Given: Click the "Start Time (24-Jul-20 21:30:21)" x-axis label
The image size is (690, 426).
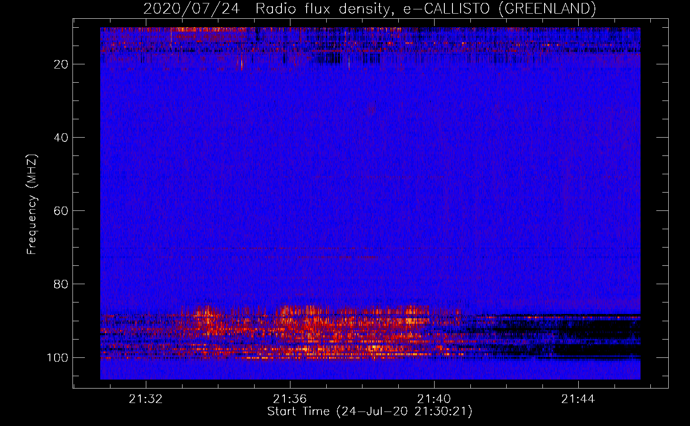Looking at the screenshot, I should 370,412.
